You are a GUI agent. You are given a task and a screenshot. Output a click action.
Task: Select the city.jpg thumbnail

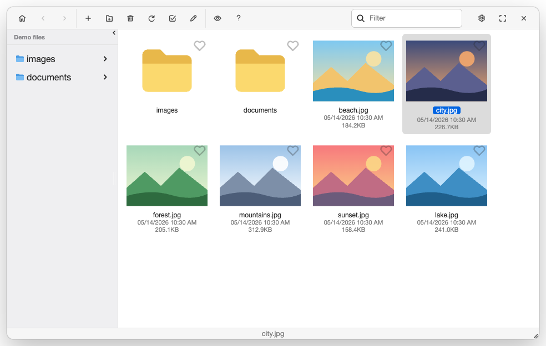(x=447, y=71)
